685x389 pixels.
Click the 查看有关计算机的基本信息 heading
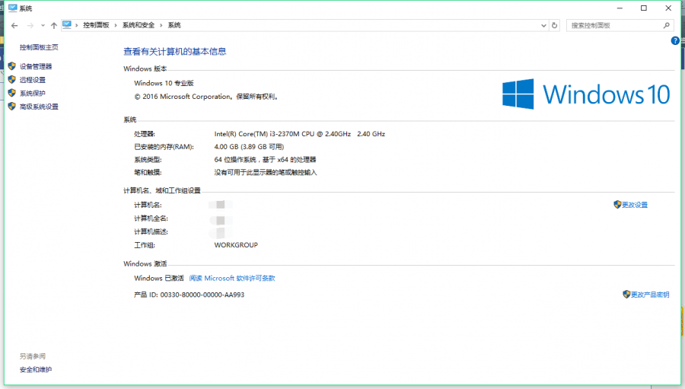pos(175,52)
